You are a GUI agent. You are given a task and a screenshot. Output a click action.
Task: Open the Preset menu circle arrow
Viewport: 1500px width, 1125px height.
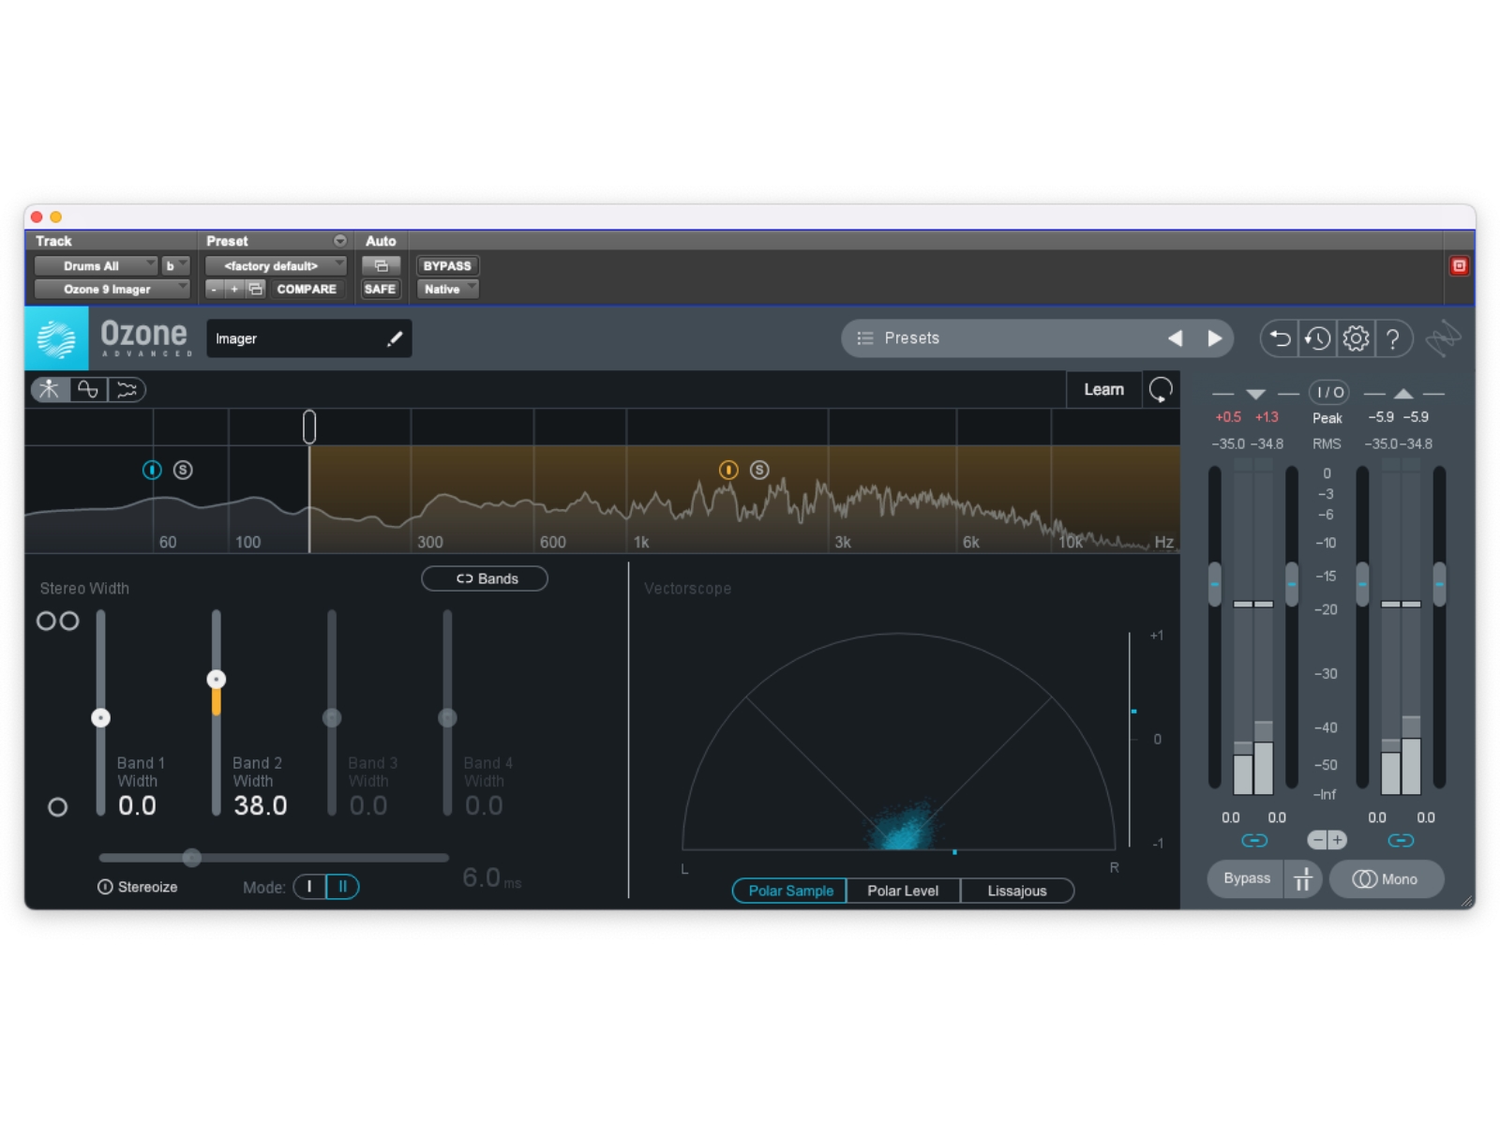pyautogui.click(x=339, y=241)
